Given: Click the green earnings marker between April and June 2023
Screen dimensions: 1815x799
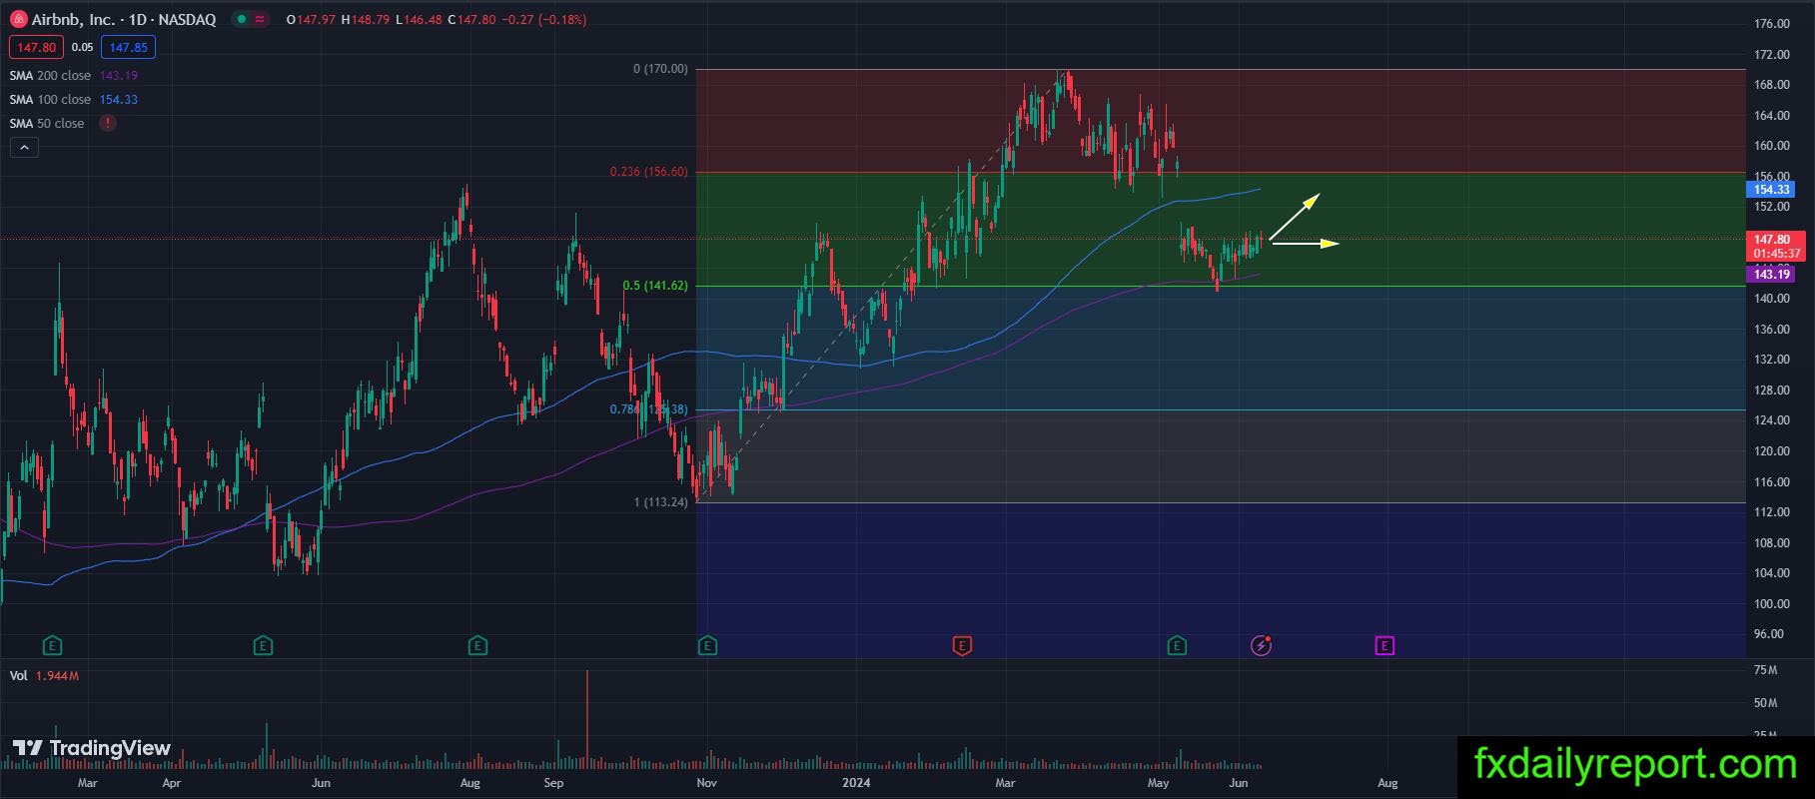Looking at the screenshot, I should (x=263, y=645).
